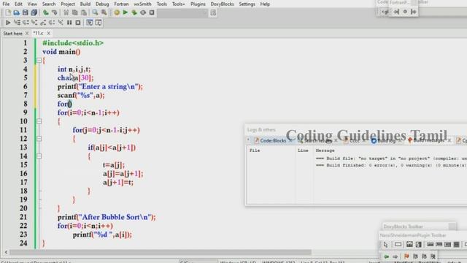Viewport: 467px width, 263px height.
Task: Collapse the fold marker at line 14
Action: click(x=39, y=156)
